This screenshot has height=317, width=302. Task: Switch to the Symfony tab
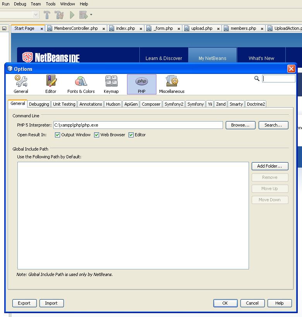(196, 104)
